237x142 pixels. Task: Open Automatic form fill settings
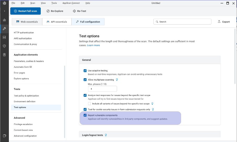coord(23,67)
